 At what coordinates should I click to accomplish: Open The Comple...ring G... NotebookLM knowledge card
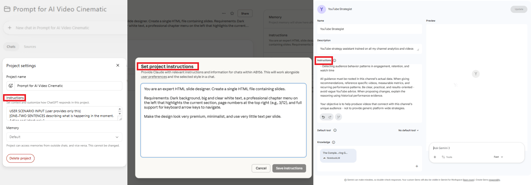[338, 156]
